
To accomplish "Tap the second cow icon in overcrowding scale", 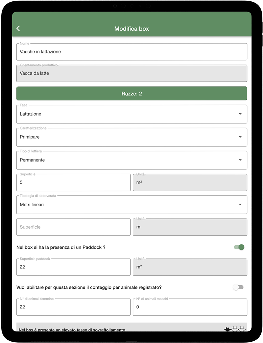I will click(x=235, y=329).
